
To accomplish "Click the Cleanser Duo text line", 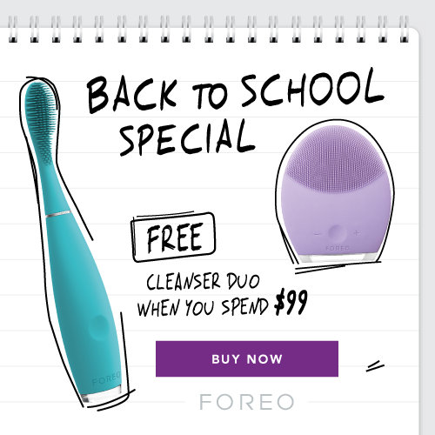I will pos(203,281).
